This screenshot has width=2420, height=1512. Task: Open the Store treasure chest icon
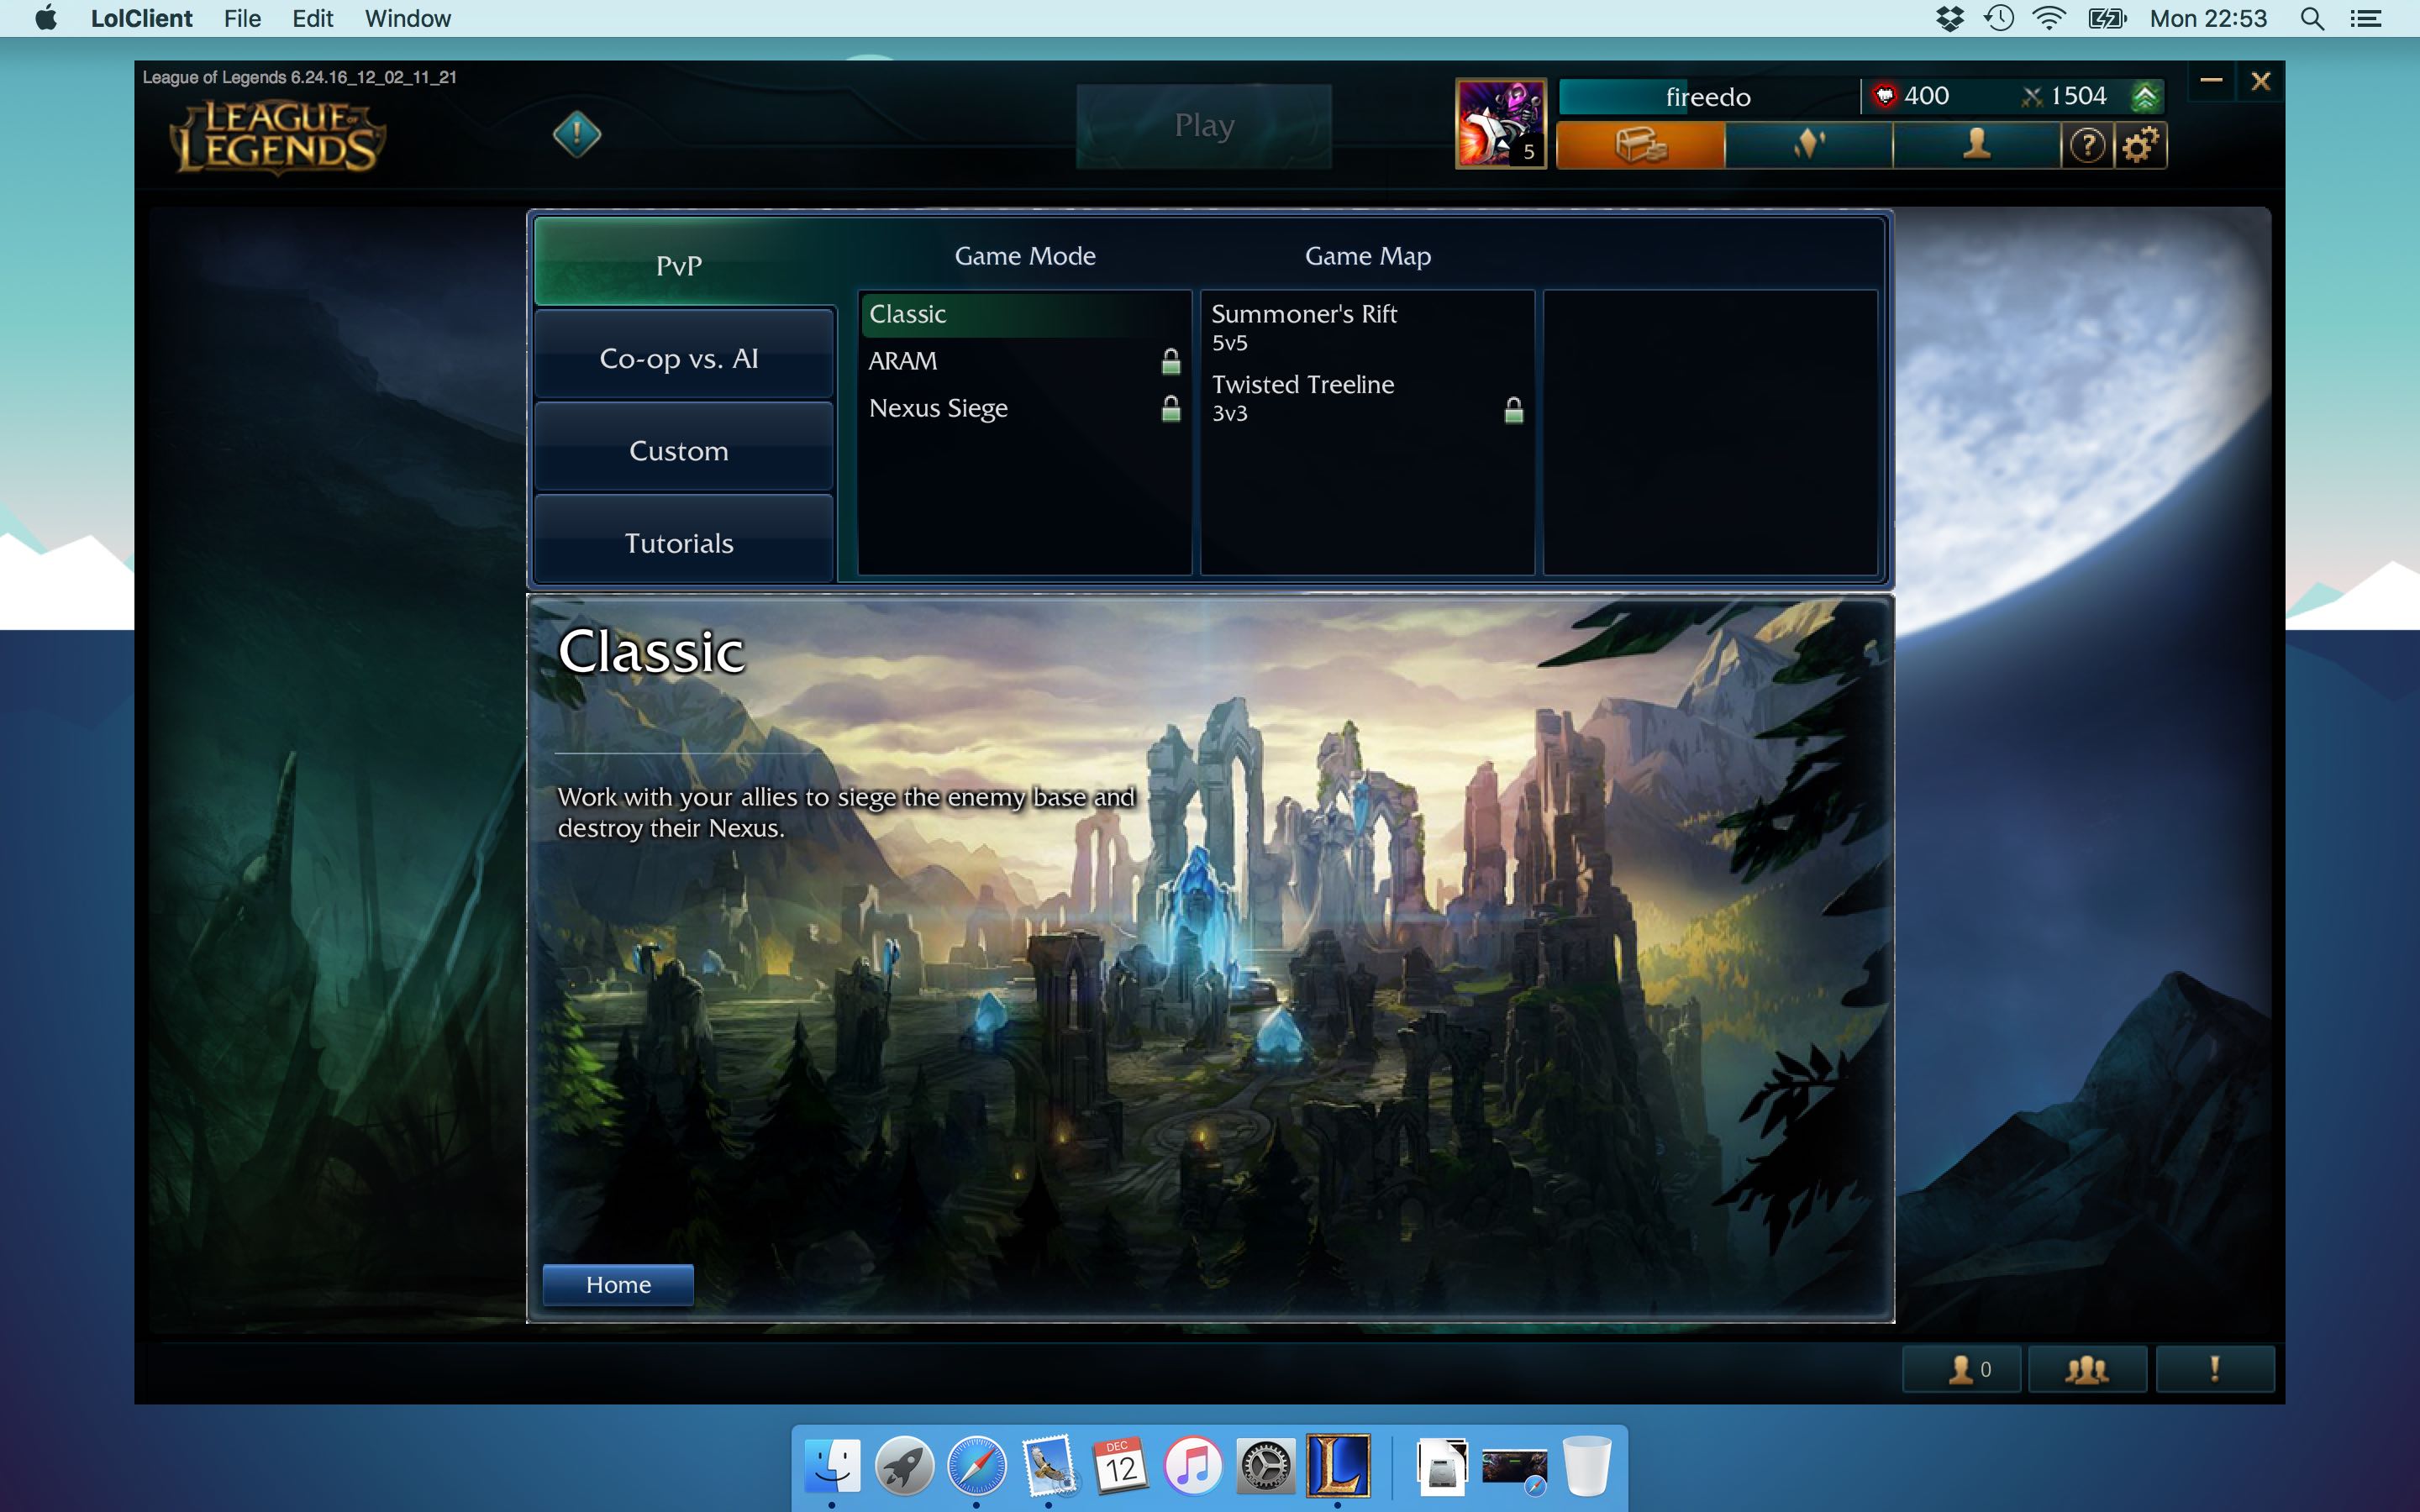[x=1641, y=146]
